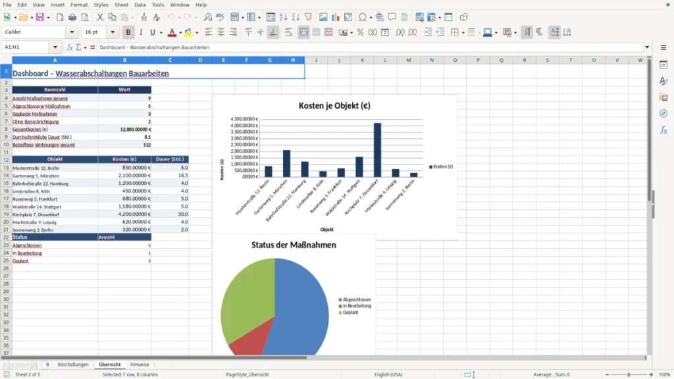Toggle Bold formatting
Viewport: 674px width, 379px height.
tap(128, 32)
